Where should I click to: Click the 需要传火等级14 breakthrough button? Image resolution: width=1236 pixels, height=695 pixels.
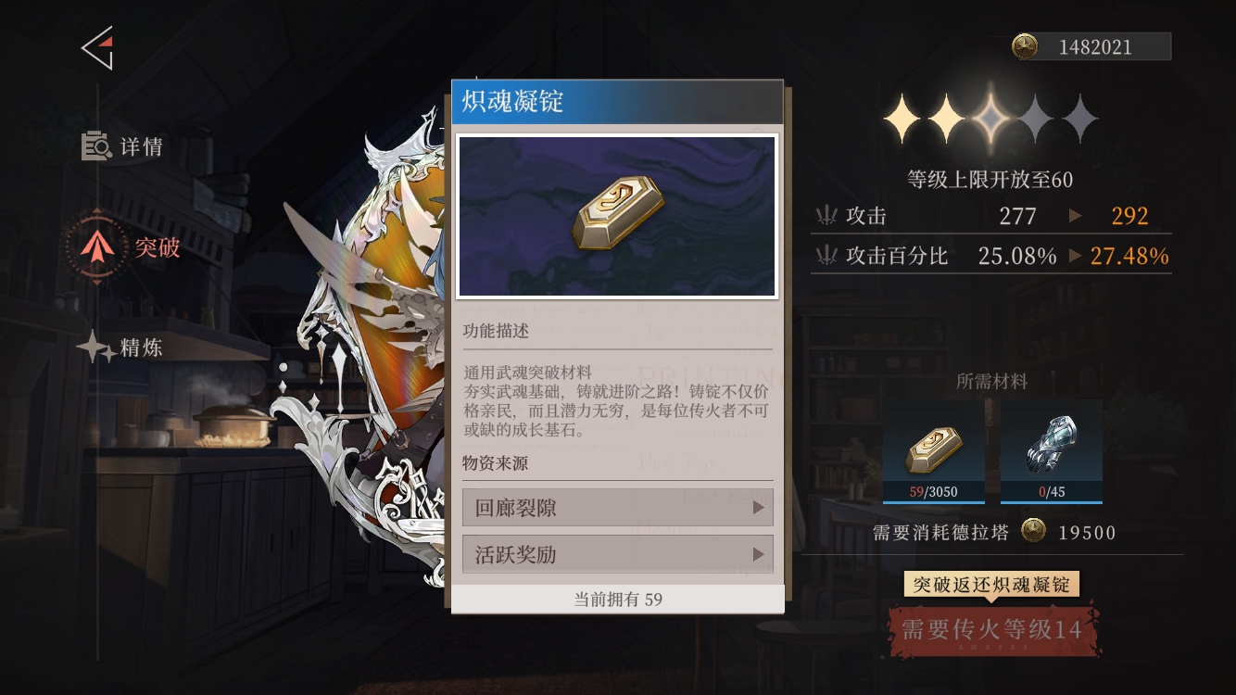tap(992, 630)
